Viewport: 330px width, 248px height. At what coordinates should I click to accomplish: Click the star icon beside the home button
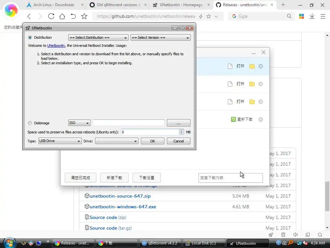84,16
